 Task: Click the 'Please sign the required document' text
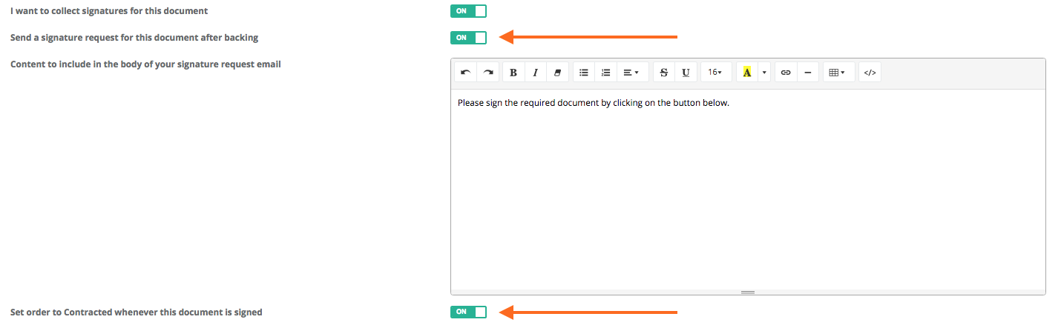coord(594,103)
